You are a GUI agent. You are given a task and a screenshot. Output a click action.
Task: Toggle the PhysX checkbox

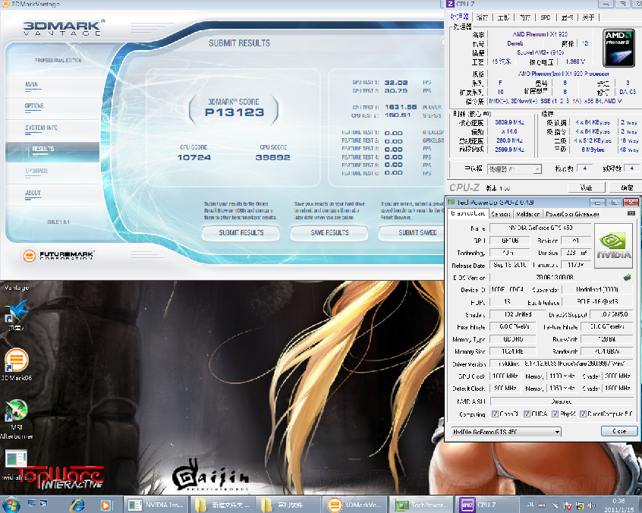[553, 414]
